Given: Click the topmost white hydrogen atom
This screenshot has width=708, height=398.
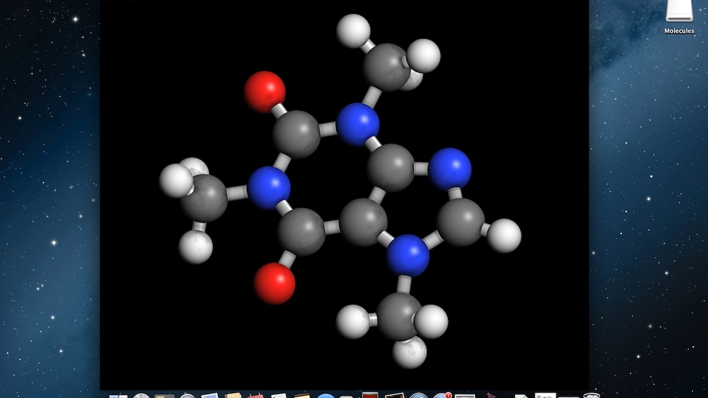Looking at the screenshot, I should [x=353, y=31].
